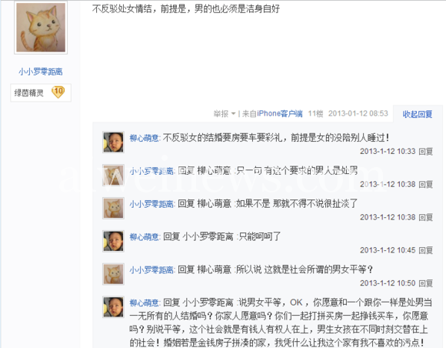The image size is (446, 348).
Task: Click the baby avatar of first comment
Action: pyautogui.click(x=113, y=142)
